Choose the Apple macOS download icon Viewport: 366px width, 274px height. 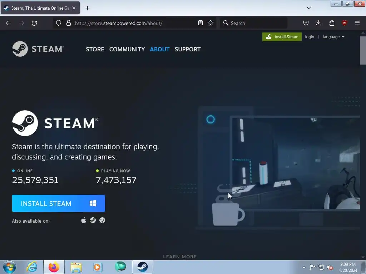pos(84,220)
